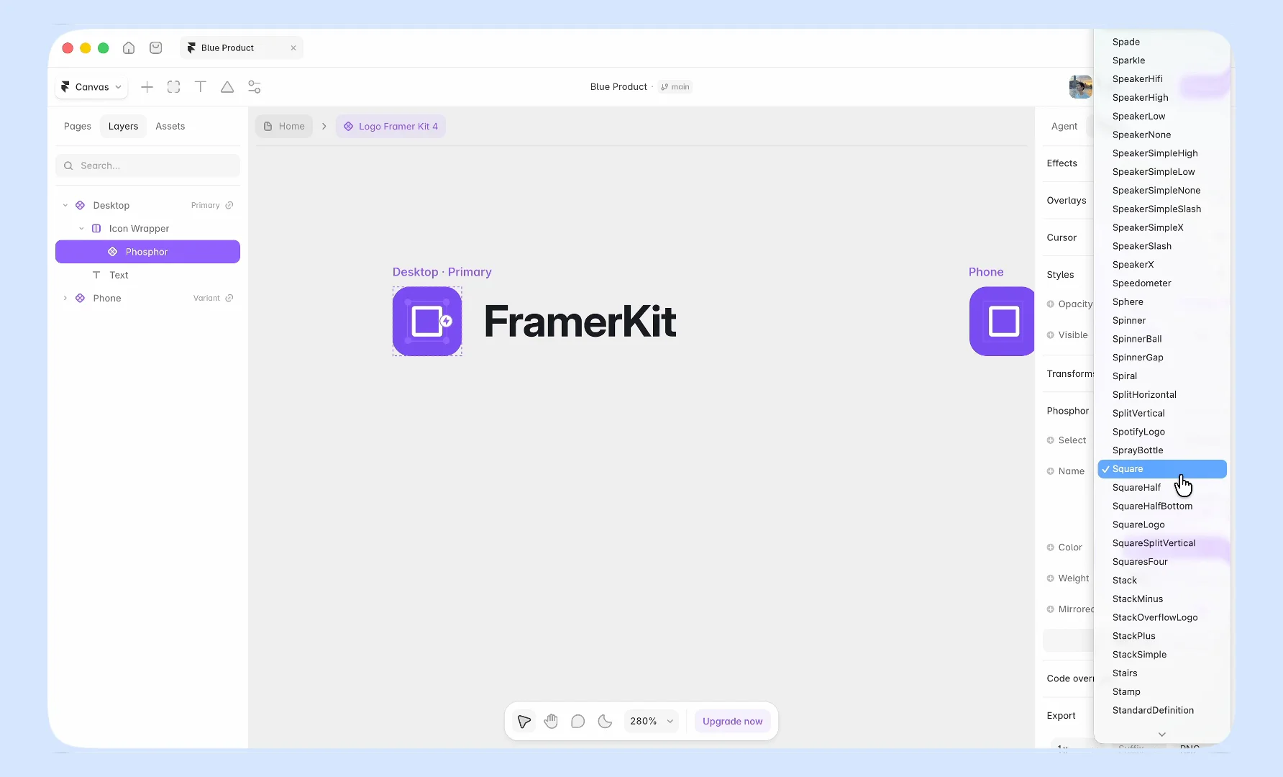The height and width of the screenshot is (777, 1283).
Task: Click plus icon next to Visible
Action: pos(1051,335)
